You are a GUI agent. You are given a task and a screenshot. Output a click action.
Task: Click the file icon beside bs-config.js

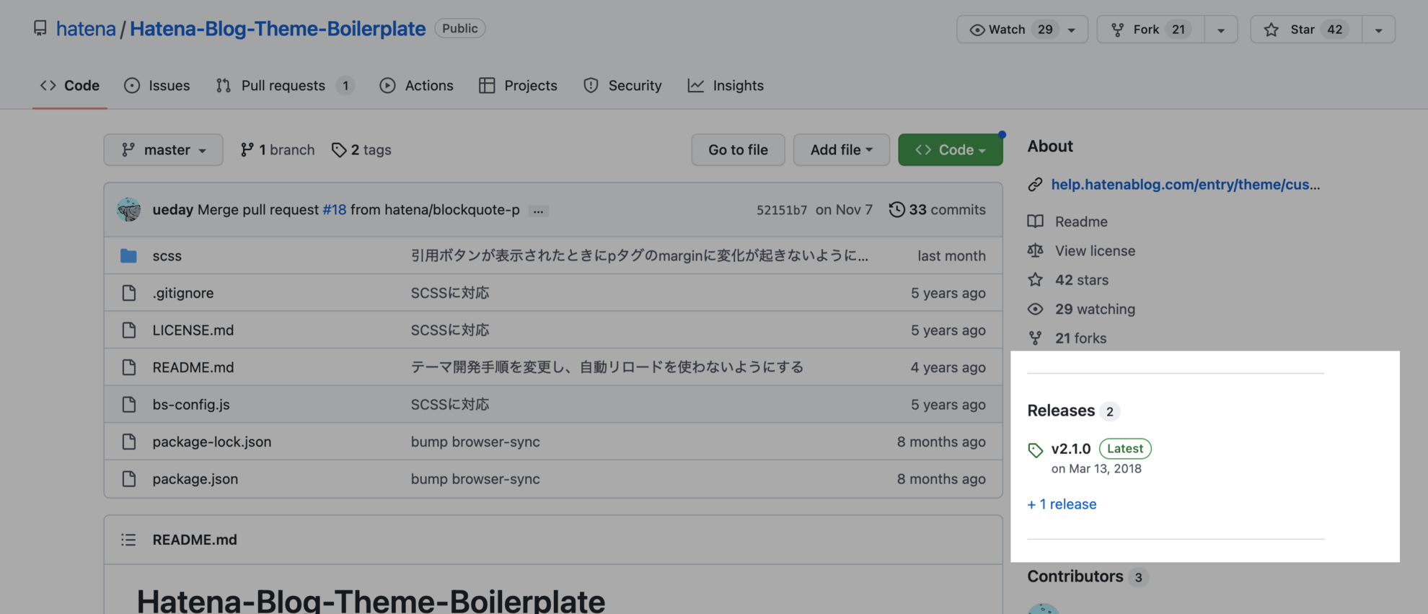pyautogui.click(x=128, y=404)
